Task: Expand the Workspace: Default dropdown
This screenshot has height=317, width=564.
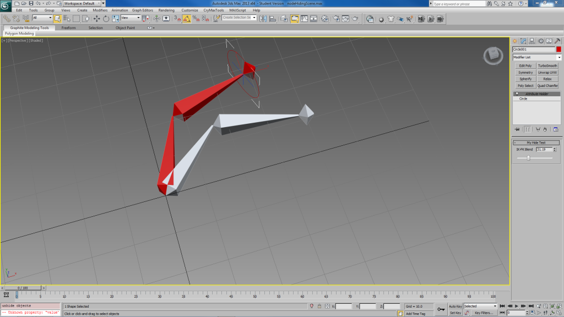Action: tap(82, 3)
